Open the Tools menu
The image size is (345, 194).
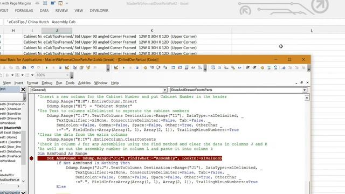(x=70, y=83)
